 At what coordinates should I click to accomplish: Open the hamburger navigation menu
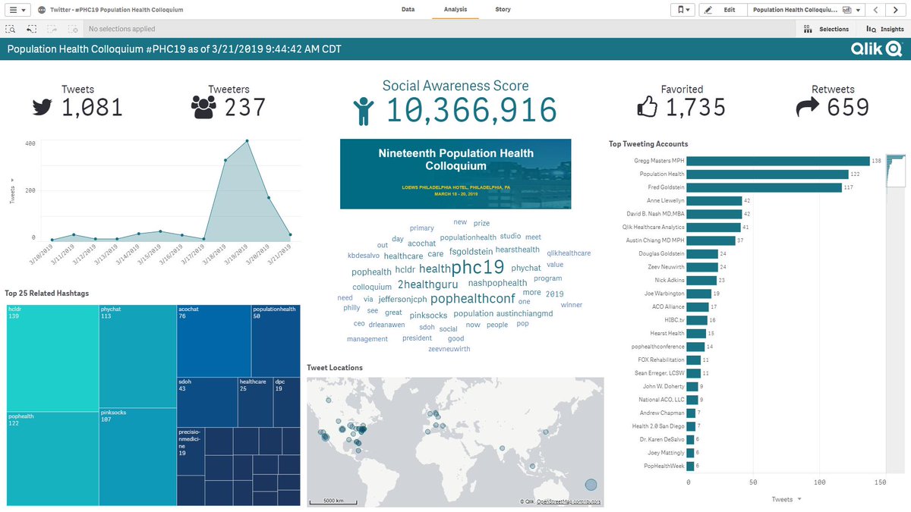16,10
